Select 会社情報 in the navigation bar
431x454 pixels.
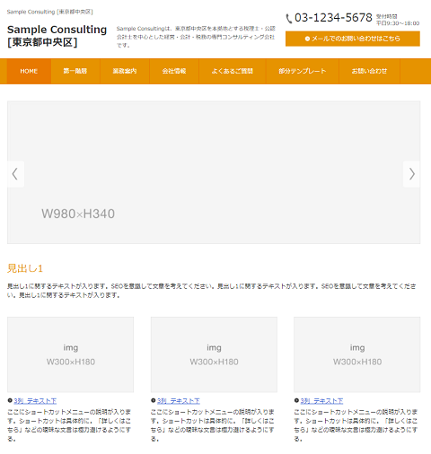[x=174, y=71]
